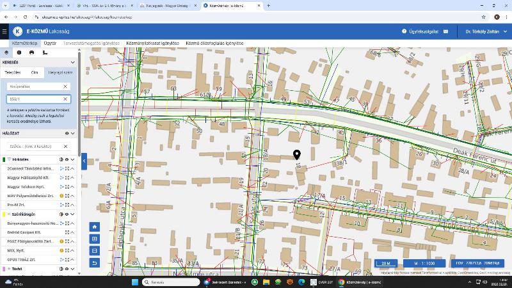Click the undo/back arrow map button
Screen dimensions: 512x288
tap(95, 263)
